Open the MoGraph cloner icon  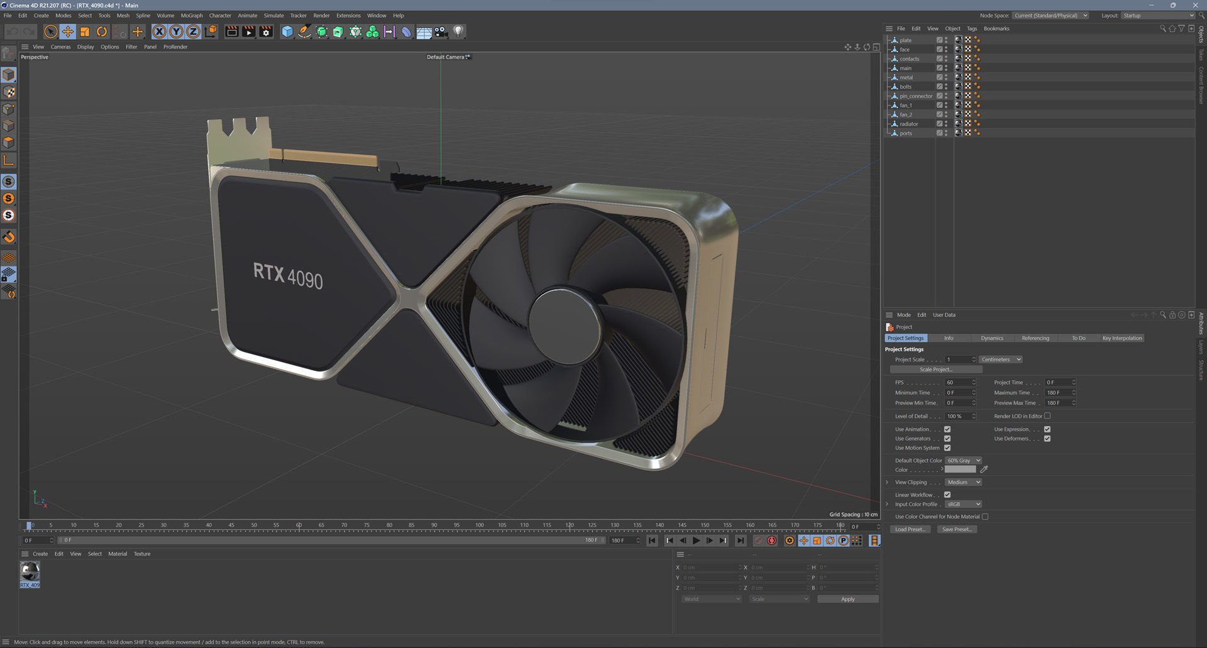click(x=373, y=31)
